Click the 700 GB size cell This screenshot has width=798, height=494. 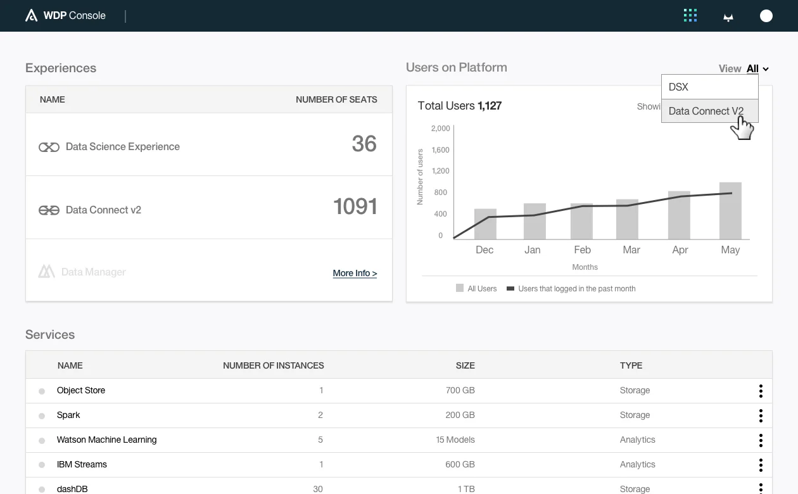pos(460,390)
